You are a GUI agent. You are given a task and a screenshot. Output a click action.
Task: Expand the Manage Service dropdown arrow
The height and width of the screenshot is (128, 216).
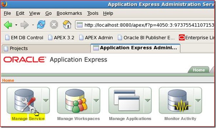pyautogui.click(x=46, y=100)
